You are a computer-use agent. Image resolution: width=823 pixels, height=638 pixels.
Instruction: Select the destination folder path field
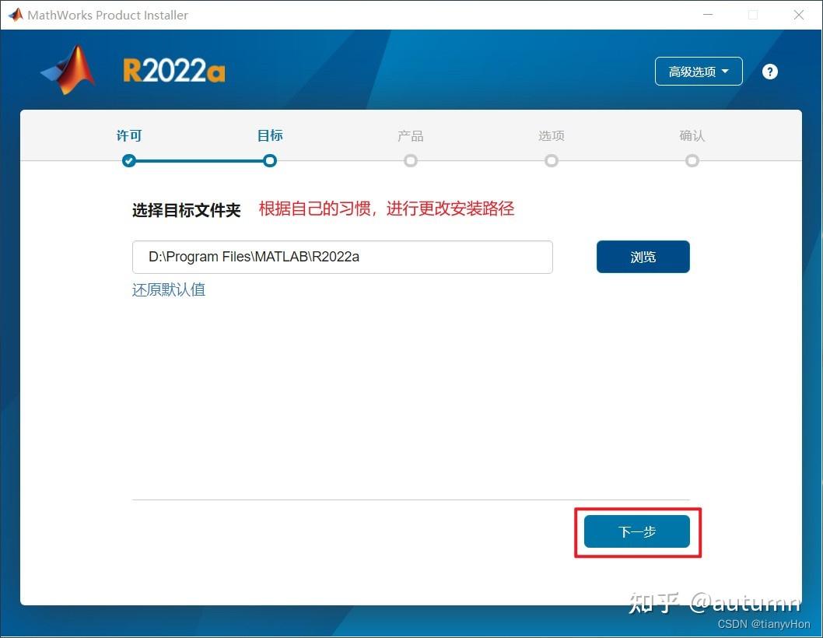[342, 257]
